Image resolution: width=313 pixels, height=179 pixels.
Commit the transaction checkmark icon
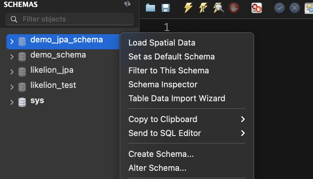pos(279,8)
